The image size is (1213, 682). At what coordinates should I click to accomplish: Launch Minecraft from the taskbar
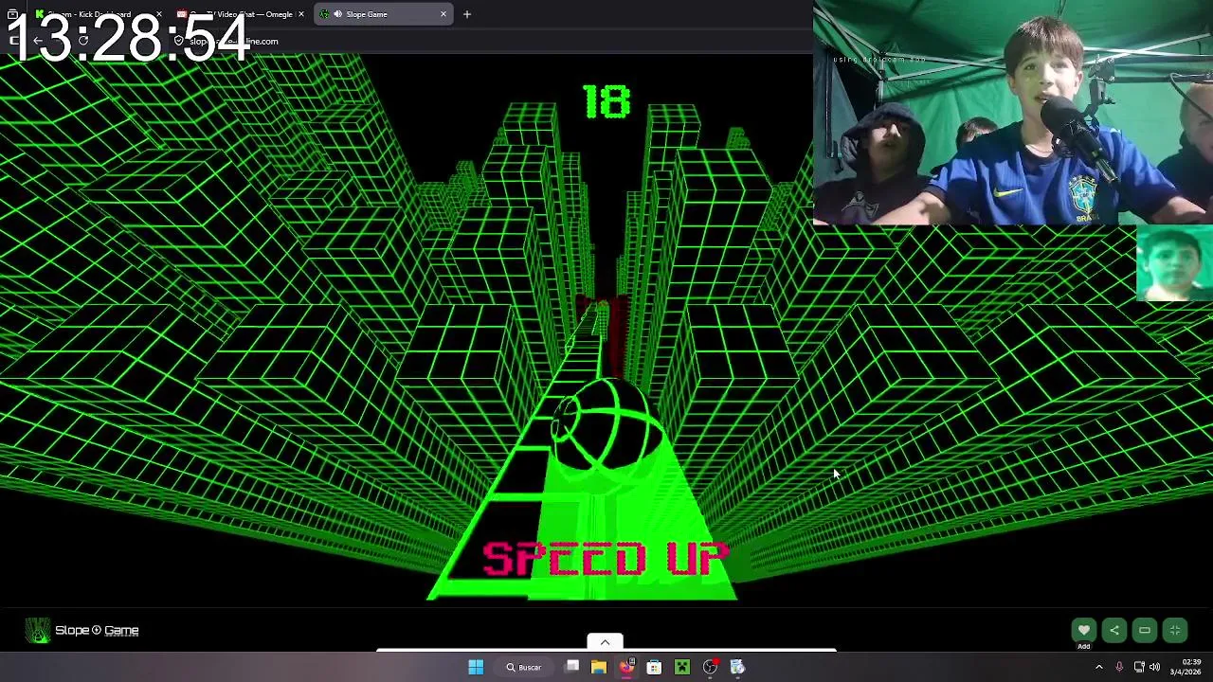pos(681,667)
